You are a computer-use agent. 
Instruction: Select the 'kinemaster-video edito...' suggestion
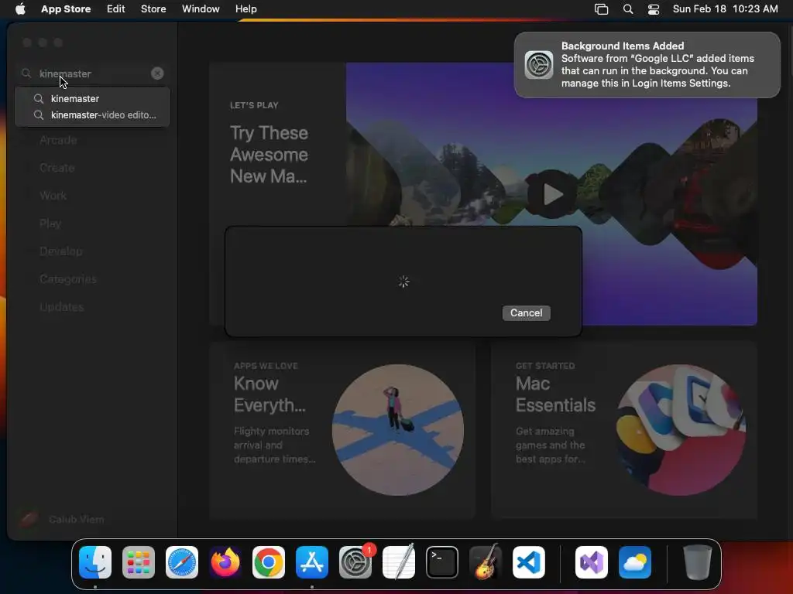pyautogui.click(x=92, y=115)
